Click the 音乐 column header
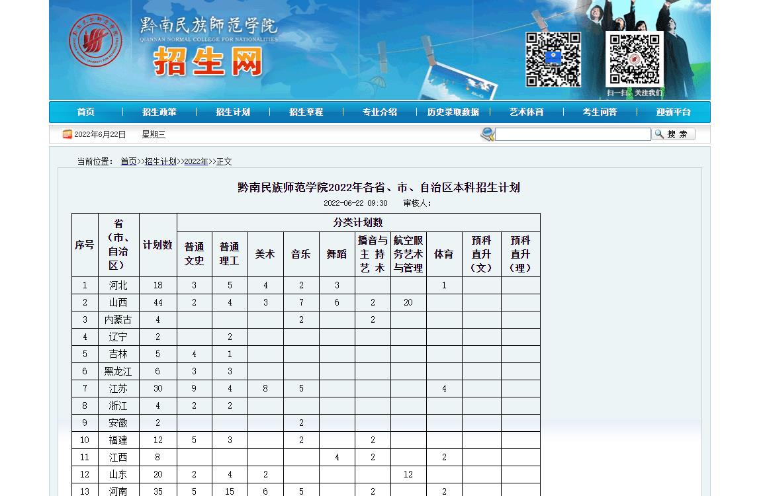The image size is (761, 496). [301, 254]
